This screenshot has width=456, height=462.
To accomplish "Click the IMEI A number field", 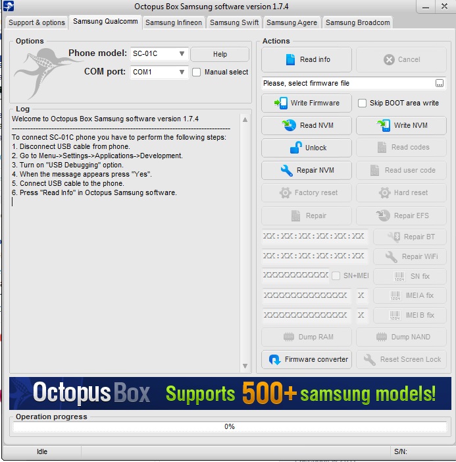I will tap(306, 295).
